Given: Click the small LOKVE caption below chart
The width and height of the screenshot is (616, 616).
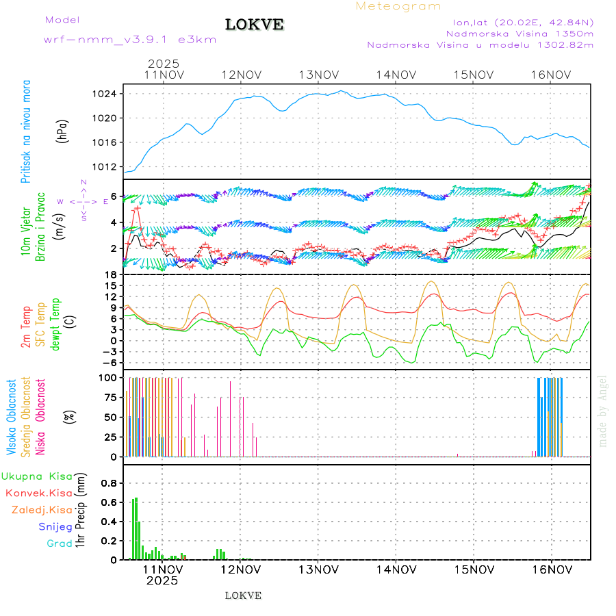Looking at the screenshot, I should pos(243,595).
